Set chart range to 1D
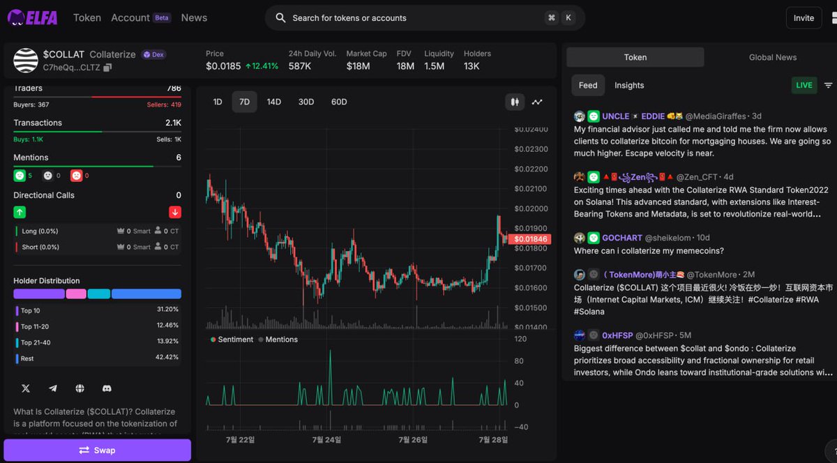 218,102
